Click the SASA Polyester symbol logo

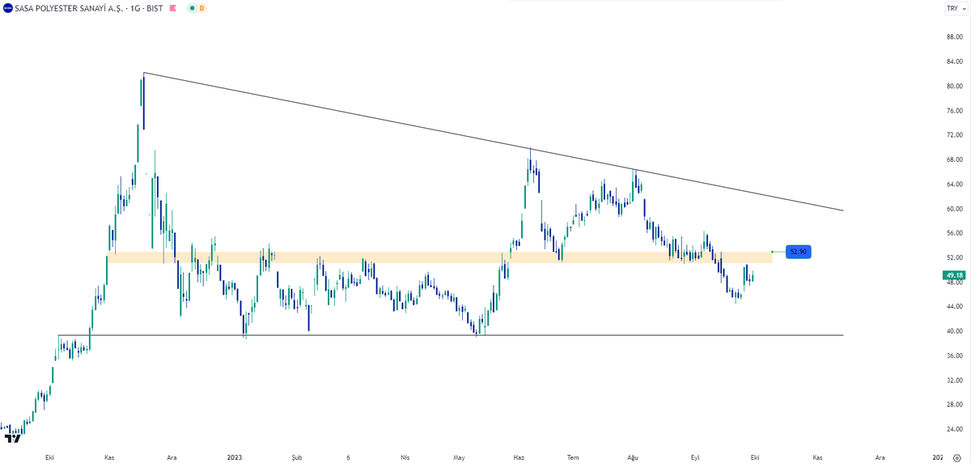(x=7, y=8)
